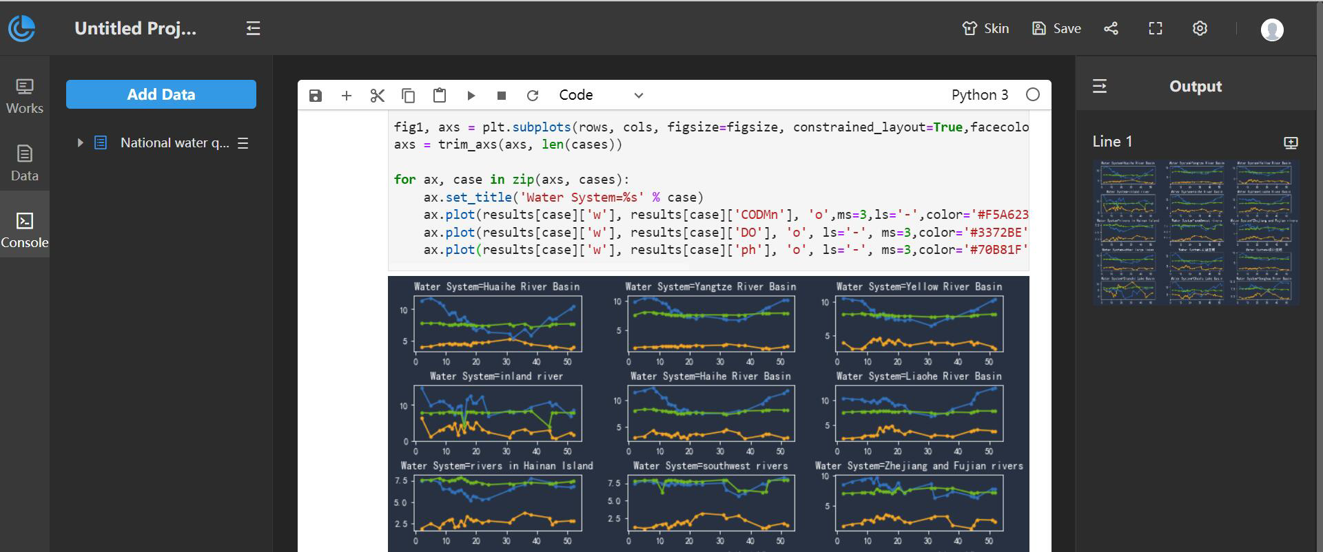The height and width of the screenshot is (552, 1323).
Task: Run the current cell
Action: [471, 96]
